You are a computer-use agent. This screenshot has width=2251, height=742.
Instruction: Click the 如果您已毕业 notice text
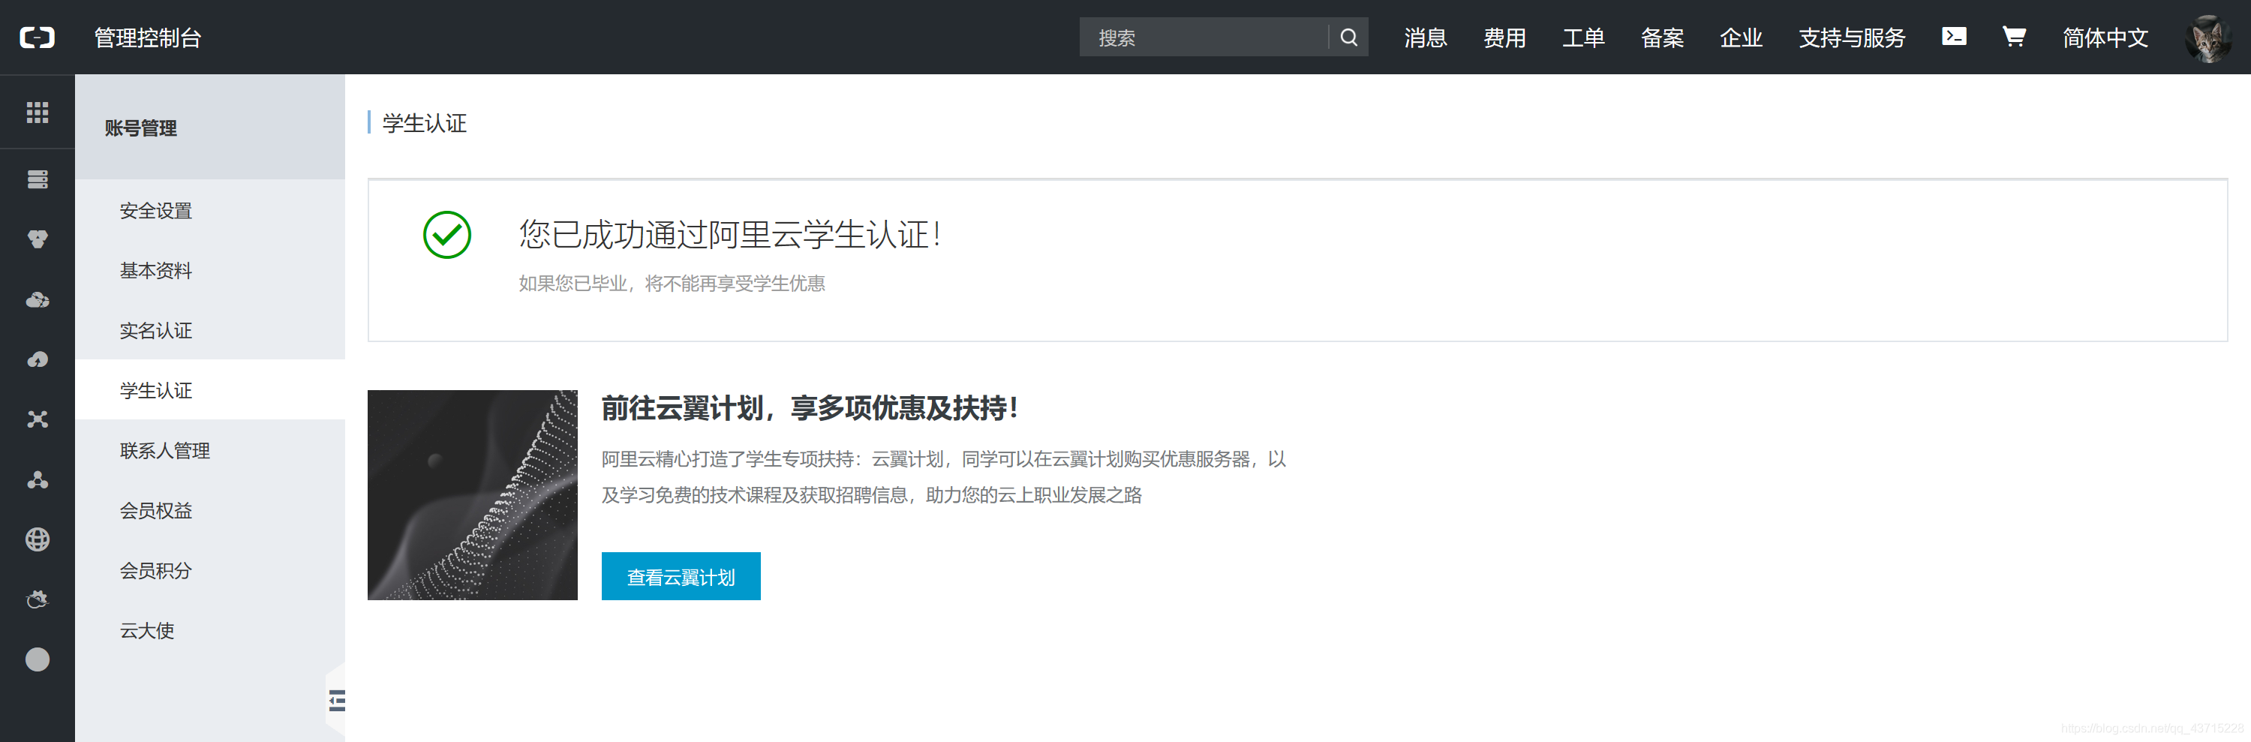point(671,283)
